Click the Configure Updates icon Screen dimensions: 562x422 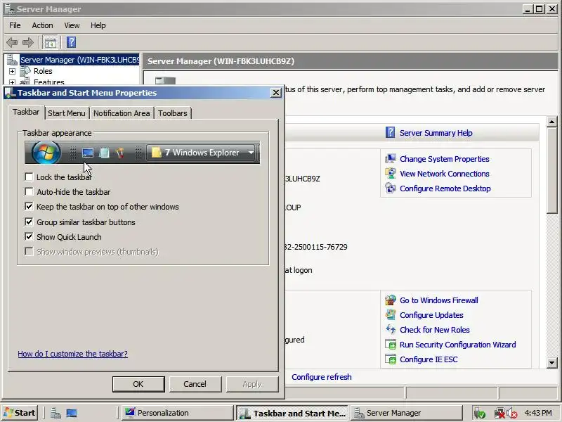coord(391,314)
